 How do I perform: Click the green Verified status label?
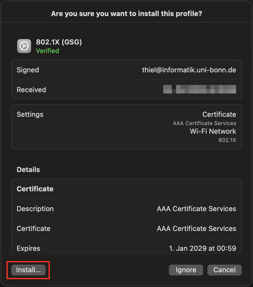[x=47, y=51]
